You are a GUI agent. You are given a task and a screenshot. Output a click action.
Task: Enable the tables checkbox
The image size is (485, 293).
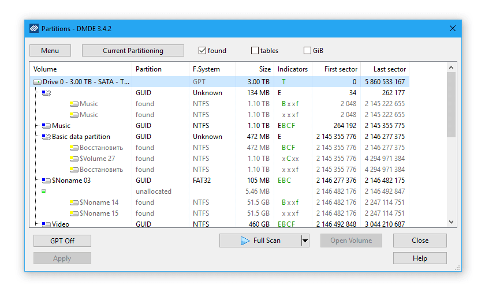click(255, 50)
